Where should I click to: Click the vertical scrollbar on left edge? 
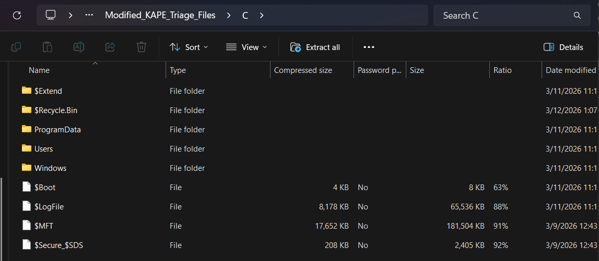click(x=2, y=219)
